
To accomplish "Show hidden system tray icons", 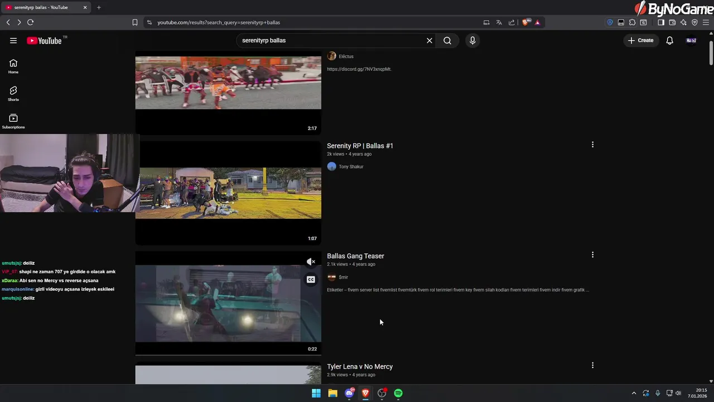I will (634, 393).
